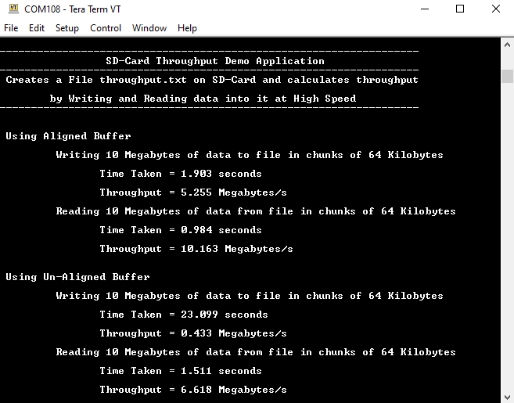Click 'Time Taken = 1.903 seconds'
This screenshot has width=514, height=403.
tap(181, 174)
